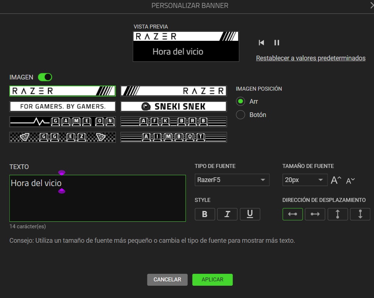Click Restablecer a valores predeterminados link
The width and height of the screenshot is (374, 298).
310,58
